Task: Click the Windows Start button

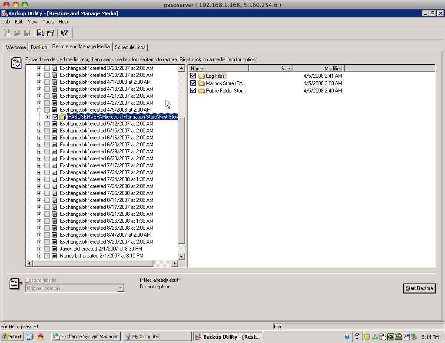Action: click(x=11, y=336)
